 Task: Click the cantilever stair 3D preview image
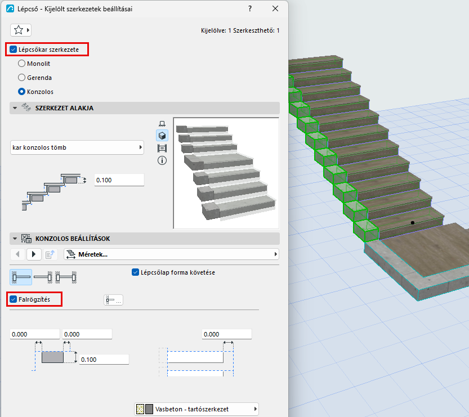click(x=226, y=173)
